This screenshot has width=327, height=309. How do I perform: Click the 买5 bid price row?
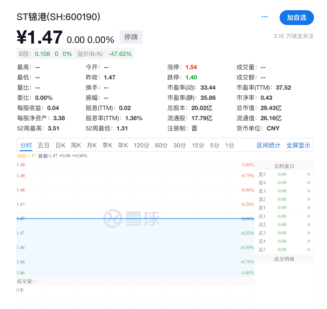284,249
